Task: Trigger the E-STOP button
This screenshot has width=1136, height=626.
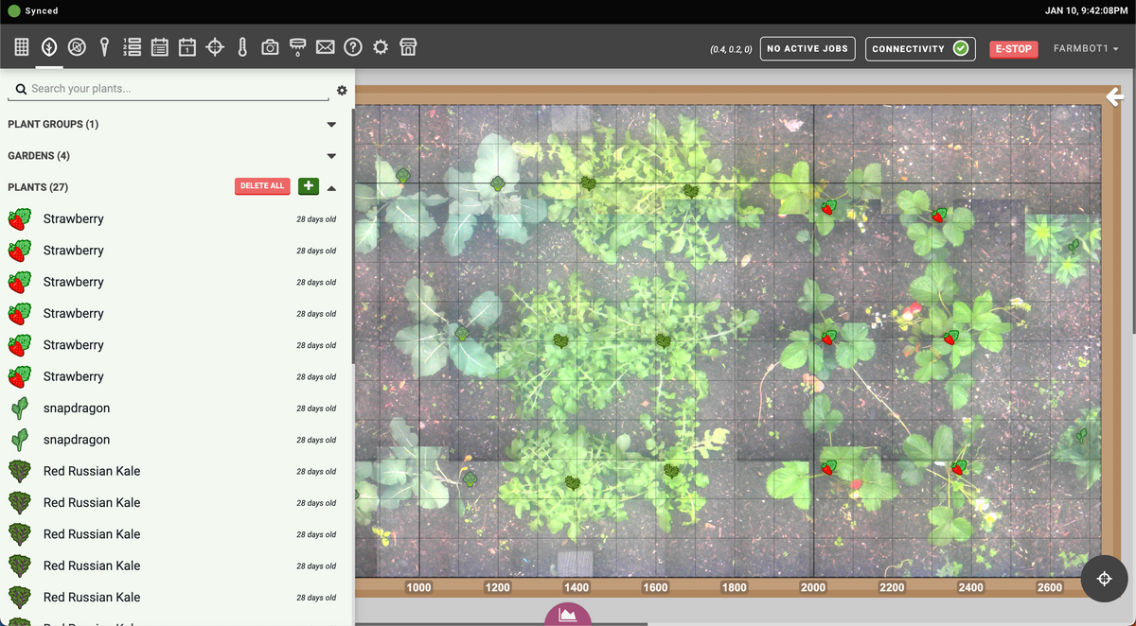Action: [1013, 47]
